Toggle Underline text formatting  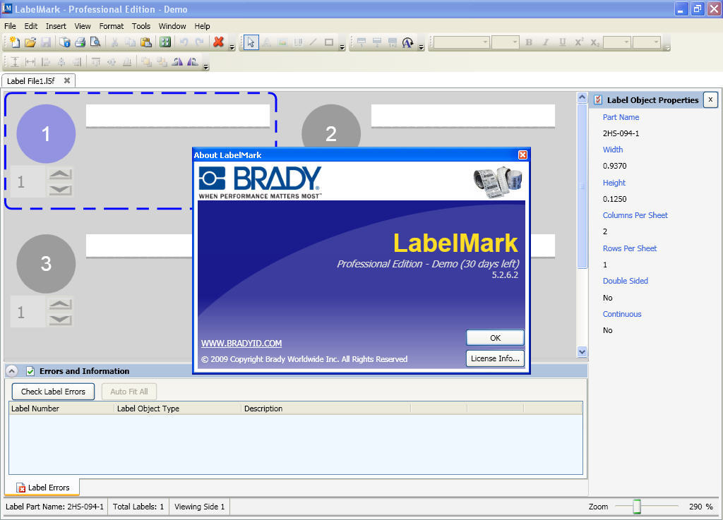562,42
